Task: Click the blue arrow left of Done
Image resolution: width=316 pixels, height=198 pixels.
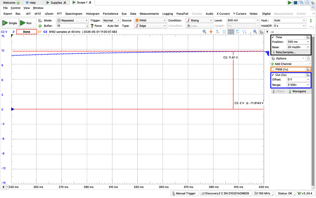Action: (14, 32)
